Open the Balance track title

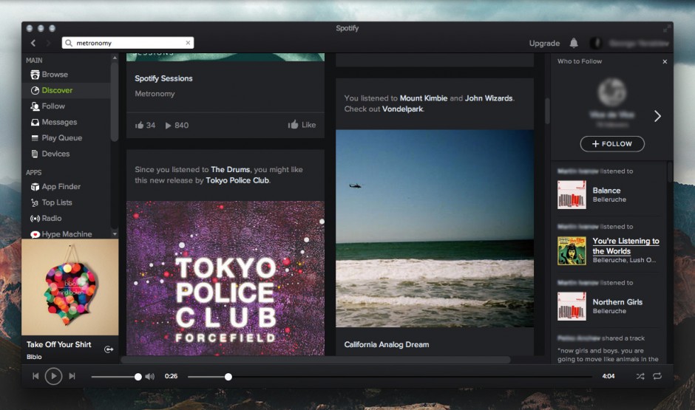[606, 191]
